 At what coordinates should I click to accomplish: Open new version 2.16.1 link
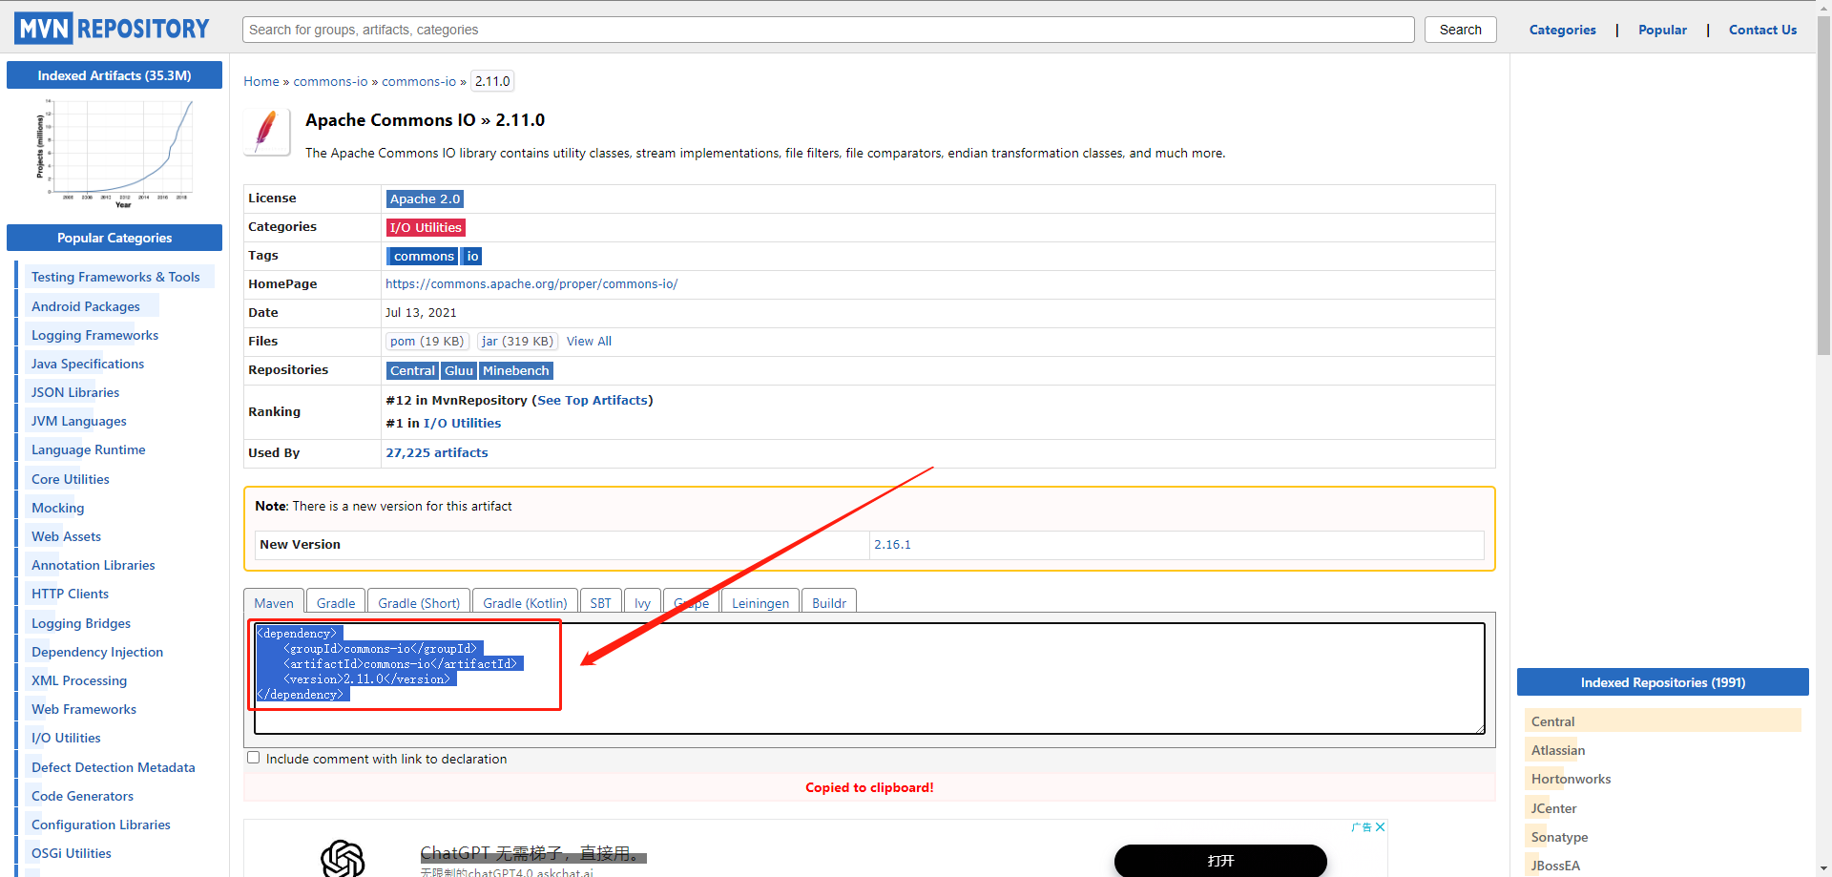(892, 545)
